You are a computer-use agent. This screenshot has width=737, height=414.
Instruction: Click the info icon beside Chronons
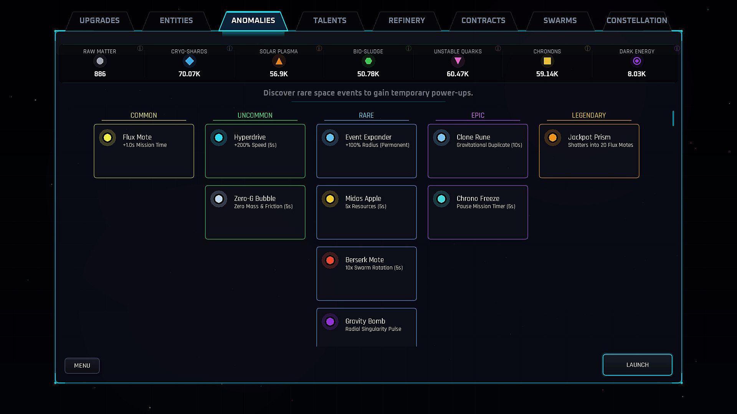point(587,48)
